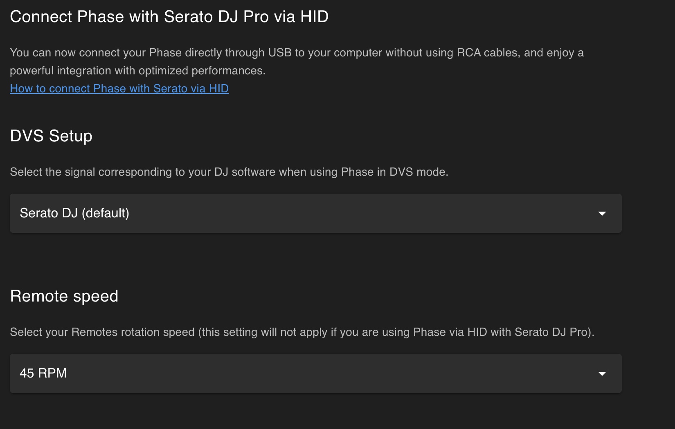Click the 45 RPM selected value text
The width and height of the screenshot is (675, 429).
point(43,373)
